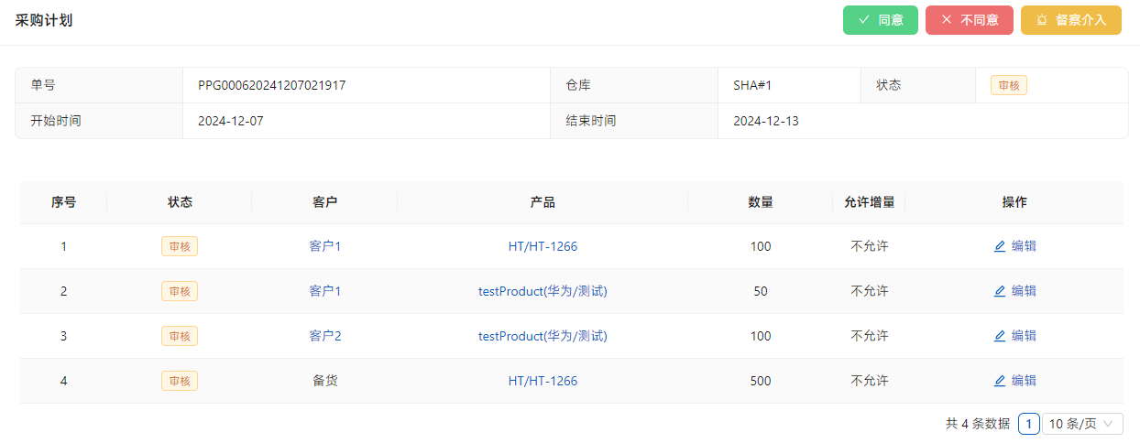Click the checkmark icon on 同意 button
This screenshot has width=1140, height=443.
point(863,20)
